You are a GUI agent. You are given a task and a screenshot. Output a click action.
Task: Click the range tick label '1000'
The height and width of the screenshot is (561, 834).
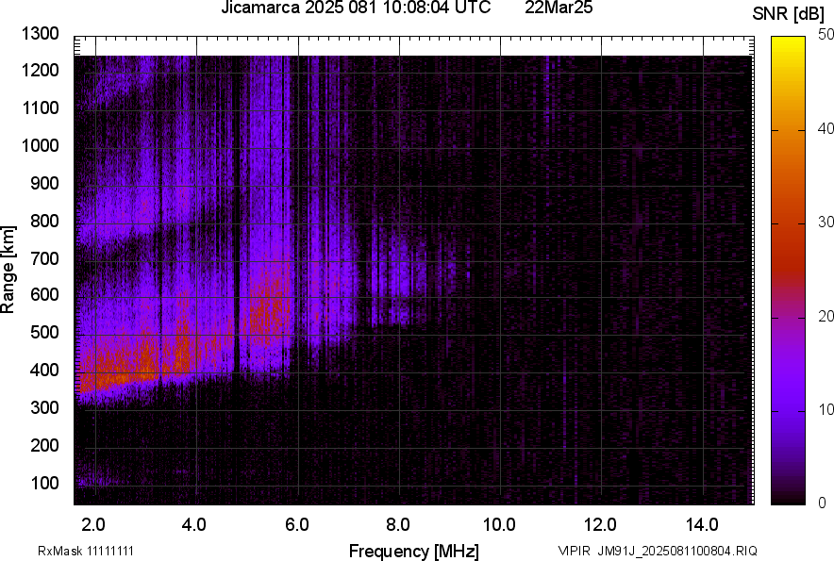click(40, 145)
